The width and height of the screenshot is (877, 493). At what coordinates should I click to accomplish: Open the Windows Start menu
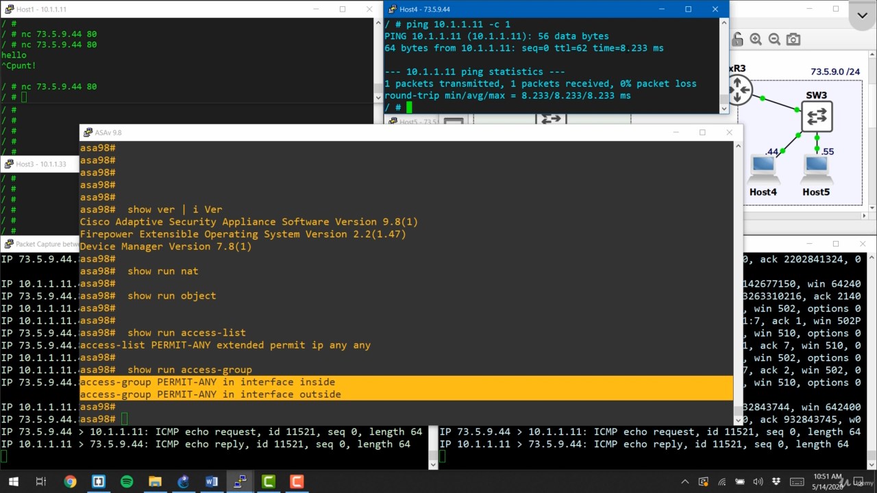[13, 481]
